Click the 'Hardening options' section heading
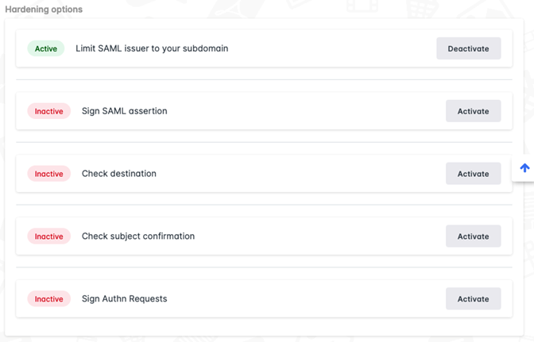Screen dimensions: 534x342 pos(44,9)
